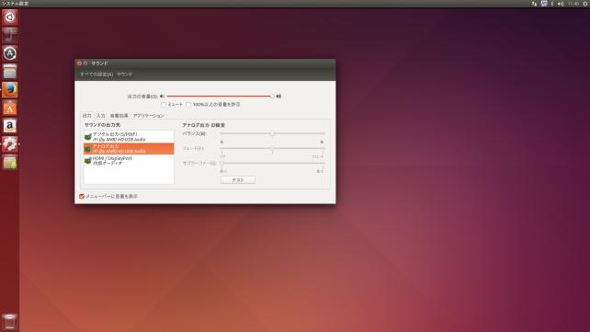Viewport: 590px width, 332px height.
Task: Open the sound volume indicator in top panel
Action: (x=561, y=4)
